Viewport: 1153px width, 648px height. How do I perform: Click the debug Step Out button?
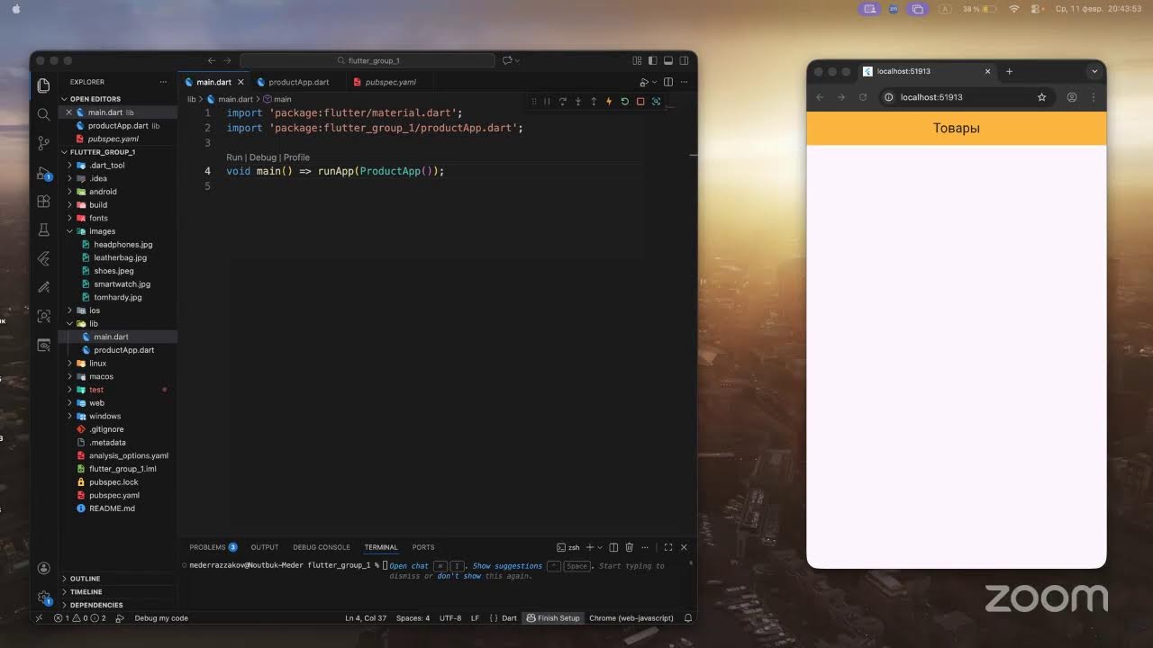pyautogui.click(x=594, y=102)
